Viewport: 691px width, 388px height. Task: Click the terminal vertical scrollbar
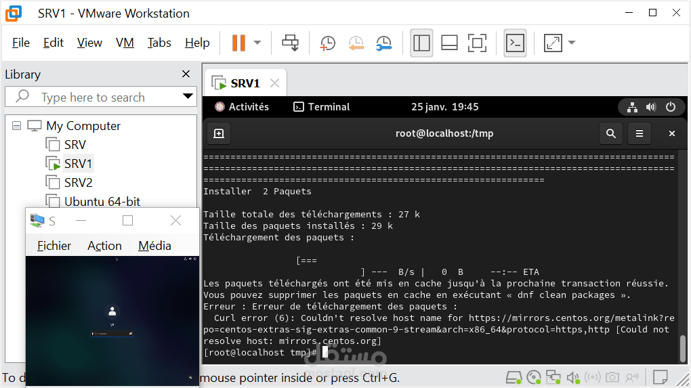point(683,348)
